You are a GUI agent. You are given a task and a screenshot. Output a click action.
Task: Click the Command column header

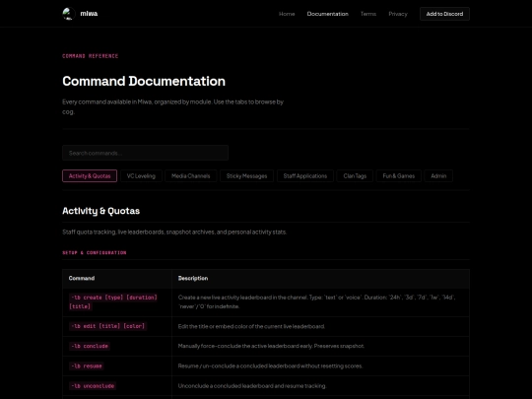(82, 278)
